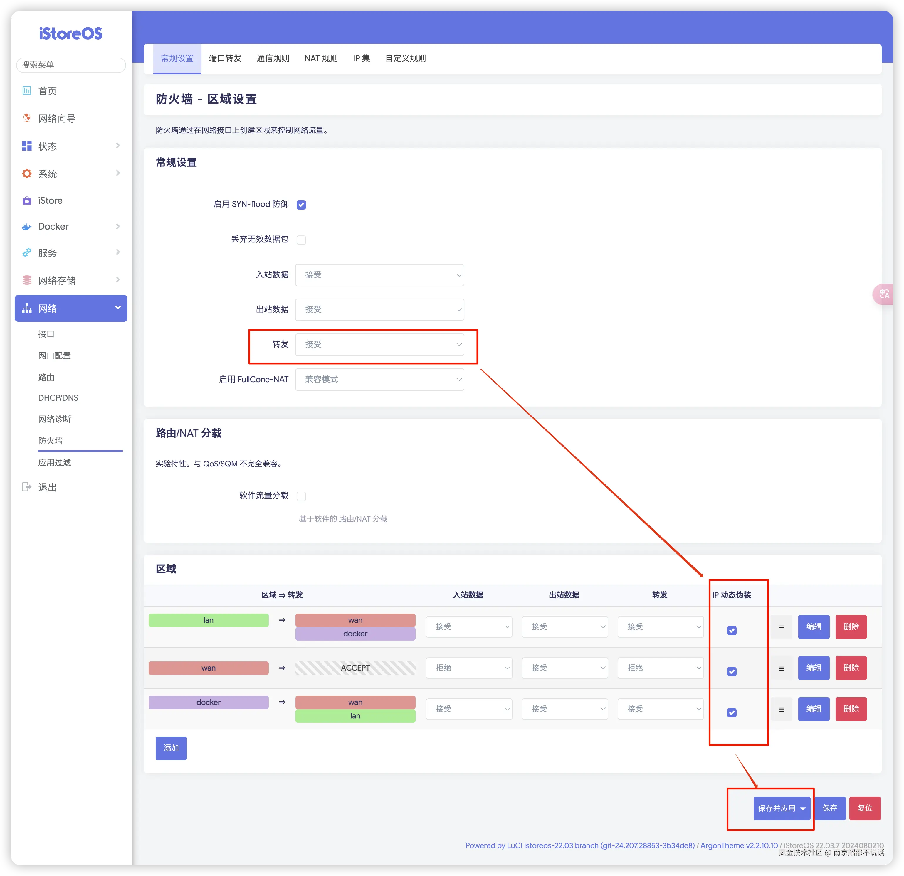Viewport: 904px width, 876px height.
Task: Click the Network Wizard globe icon
Action: tap(27, 118)
